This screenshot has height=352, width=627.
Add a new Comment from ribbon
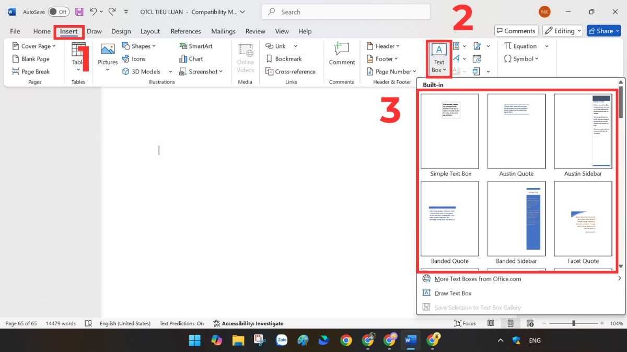342,55
